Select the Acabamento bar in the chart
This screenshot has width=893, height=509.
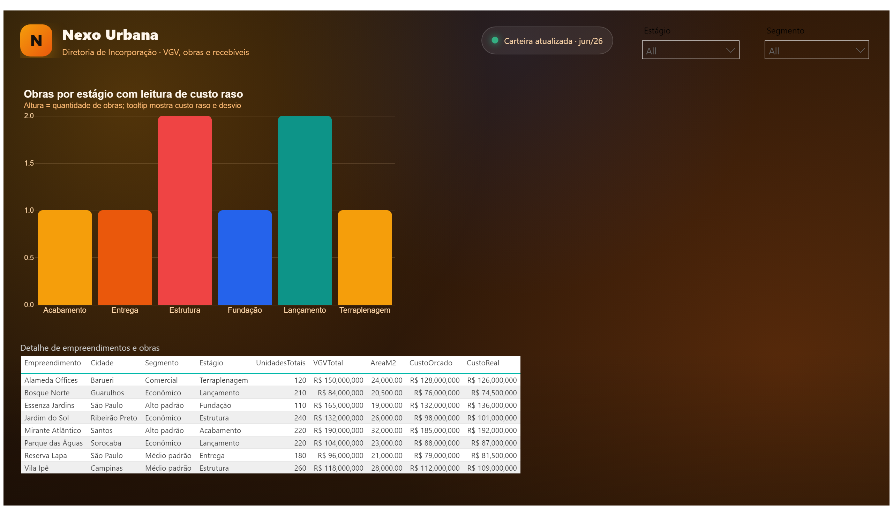(x=65, y=257)
